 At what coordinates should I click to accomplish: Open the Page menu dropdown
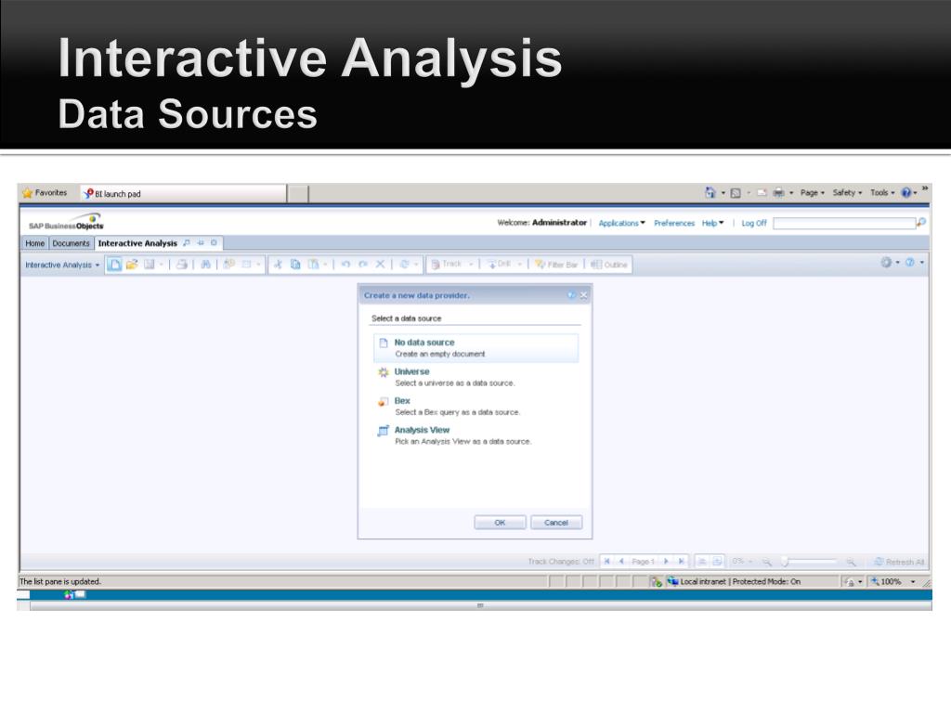(x=812, y=193)
